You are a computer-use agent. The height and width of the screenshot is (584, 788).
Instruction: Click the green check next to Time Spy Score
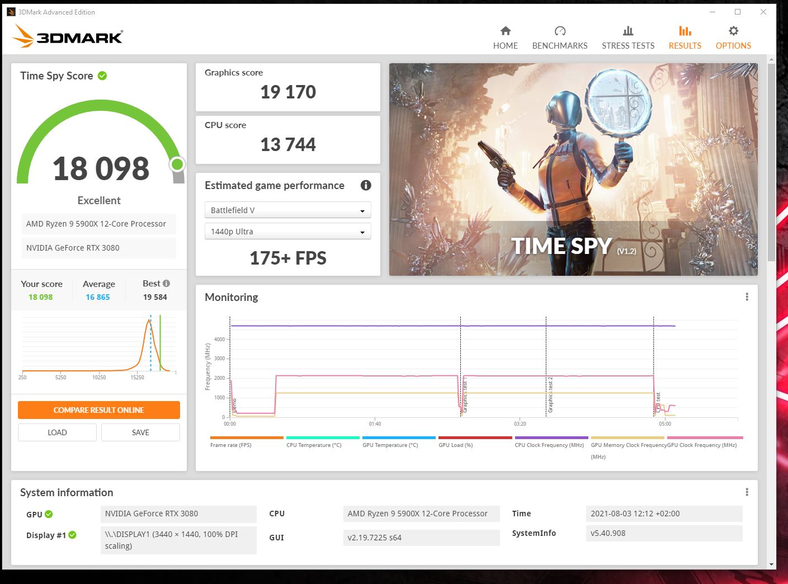click(x=102, y=76)
